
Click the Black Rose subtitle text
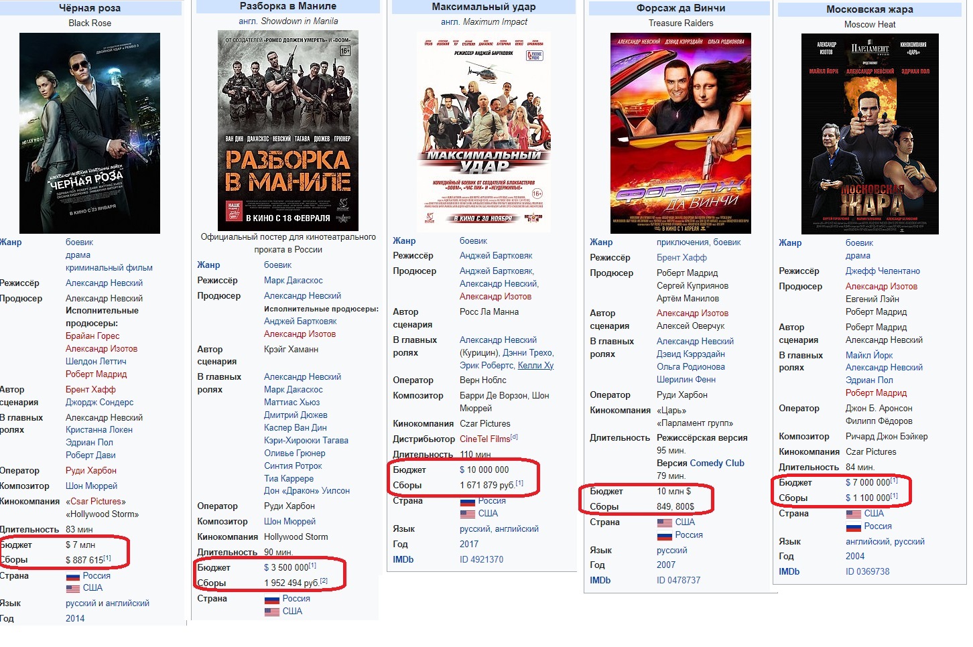tap(90, 23)
